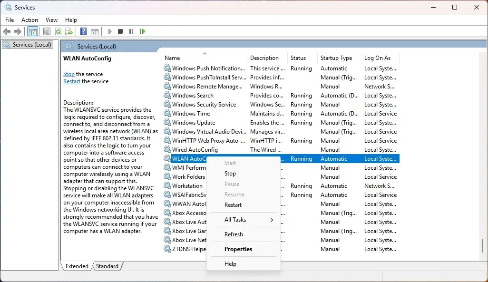Image resolution: width=488 pixels, height=282 pixels.
Task: Select the Workstation service name
Action: point(187,186)
